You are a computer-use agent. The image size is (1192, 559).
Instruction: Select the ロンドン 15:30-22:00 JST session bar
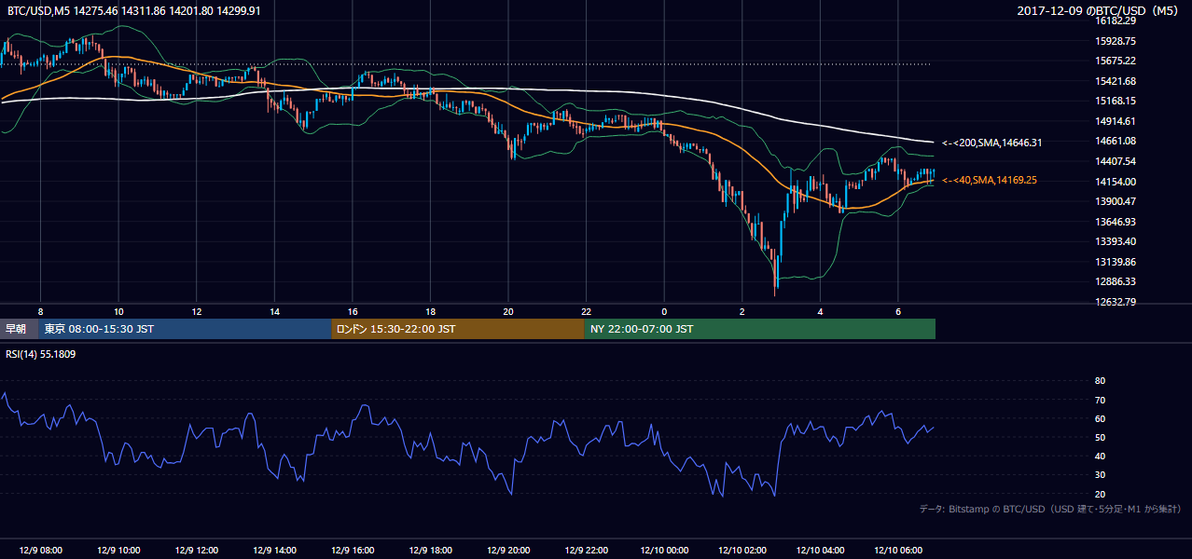coord(458,329)
